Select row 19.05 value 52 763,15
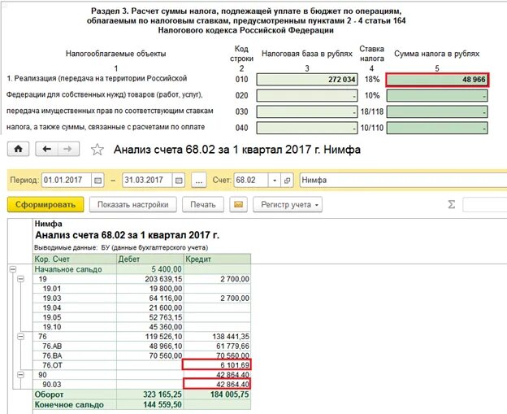The height and width of the screenshot is (414, 507). coord(150,317)
